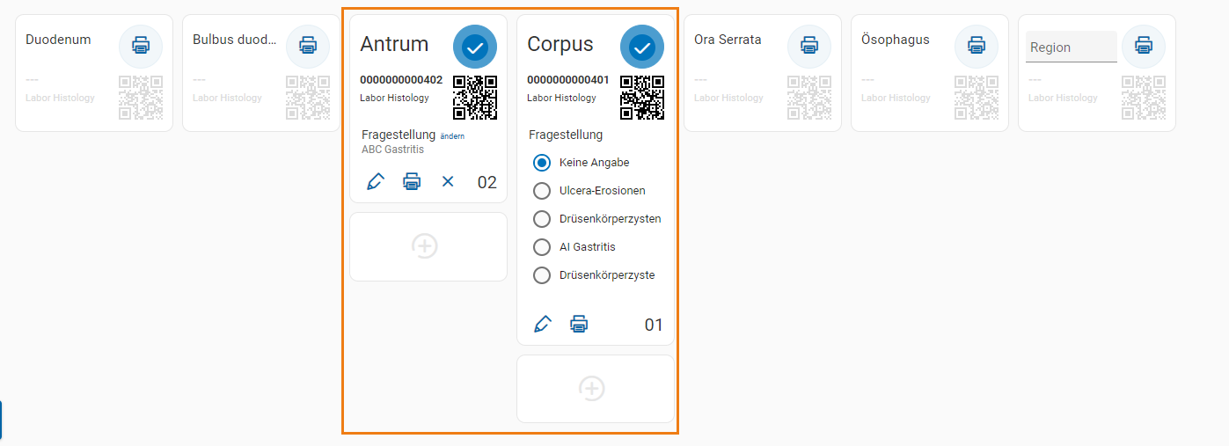Screen dimensions: 1229x446
Task: Print the Ora Serrata label
Action: [809, 46]
